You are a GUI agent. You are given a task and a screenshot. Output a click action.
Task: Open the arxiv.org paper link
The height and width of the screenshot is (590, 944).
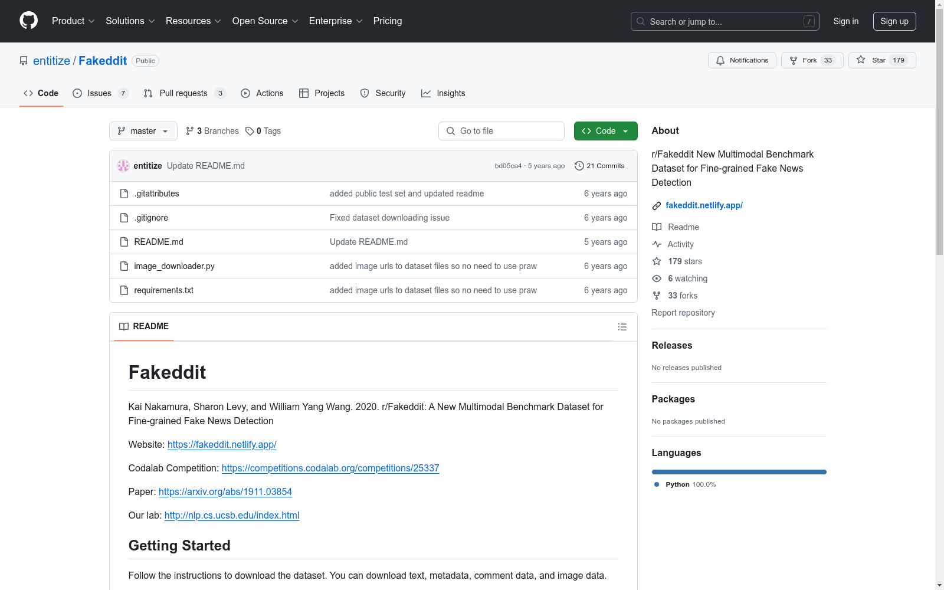coord(225,492)
